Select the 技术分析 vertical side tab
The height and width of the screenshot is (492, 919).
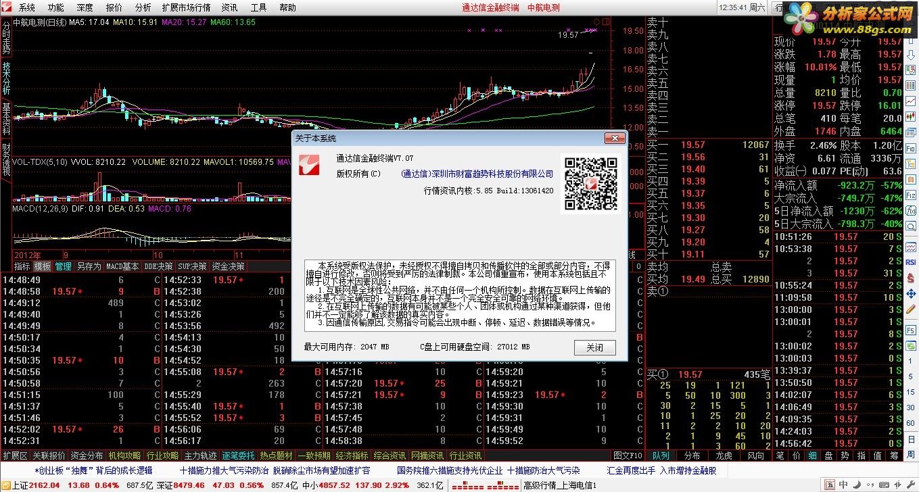(x=6, y=79)
